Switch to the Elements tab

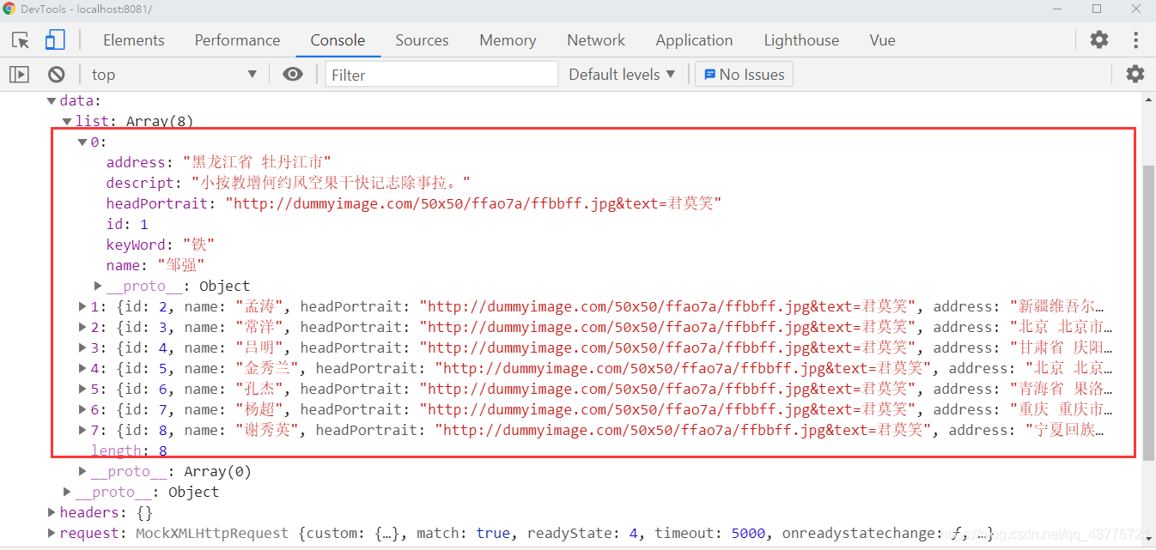[x=134, y=40]
